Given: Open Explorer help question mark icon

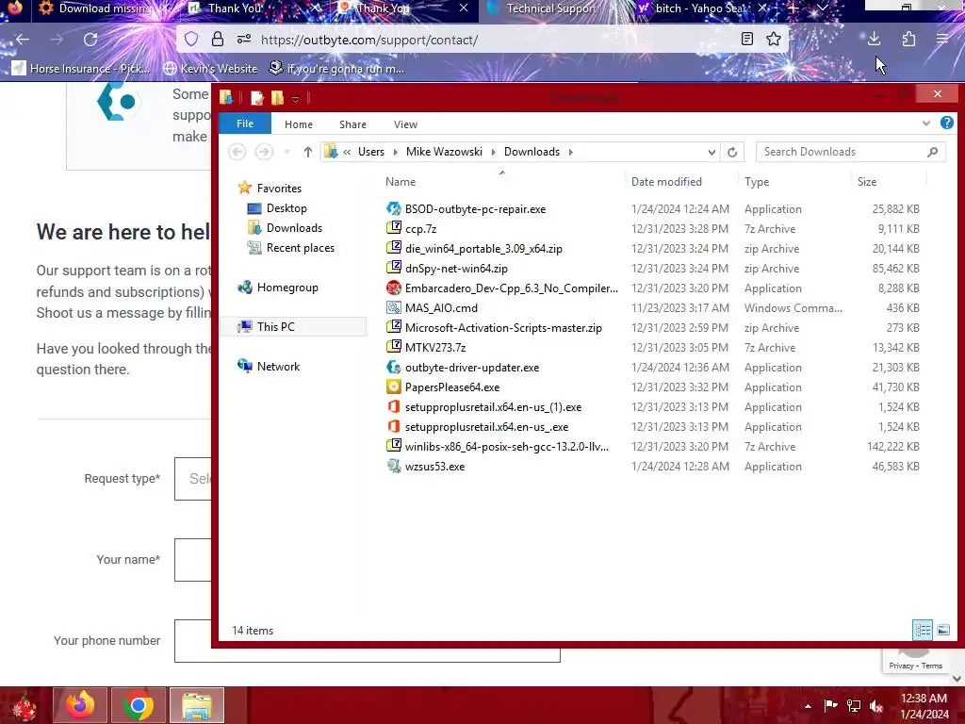Looking at the screenshot, I should [x=946, y=123].
